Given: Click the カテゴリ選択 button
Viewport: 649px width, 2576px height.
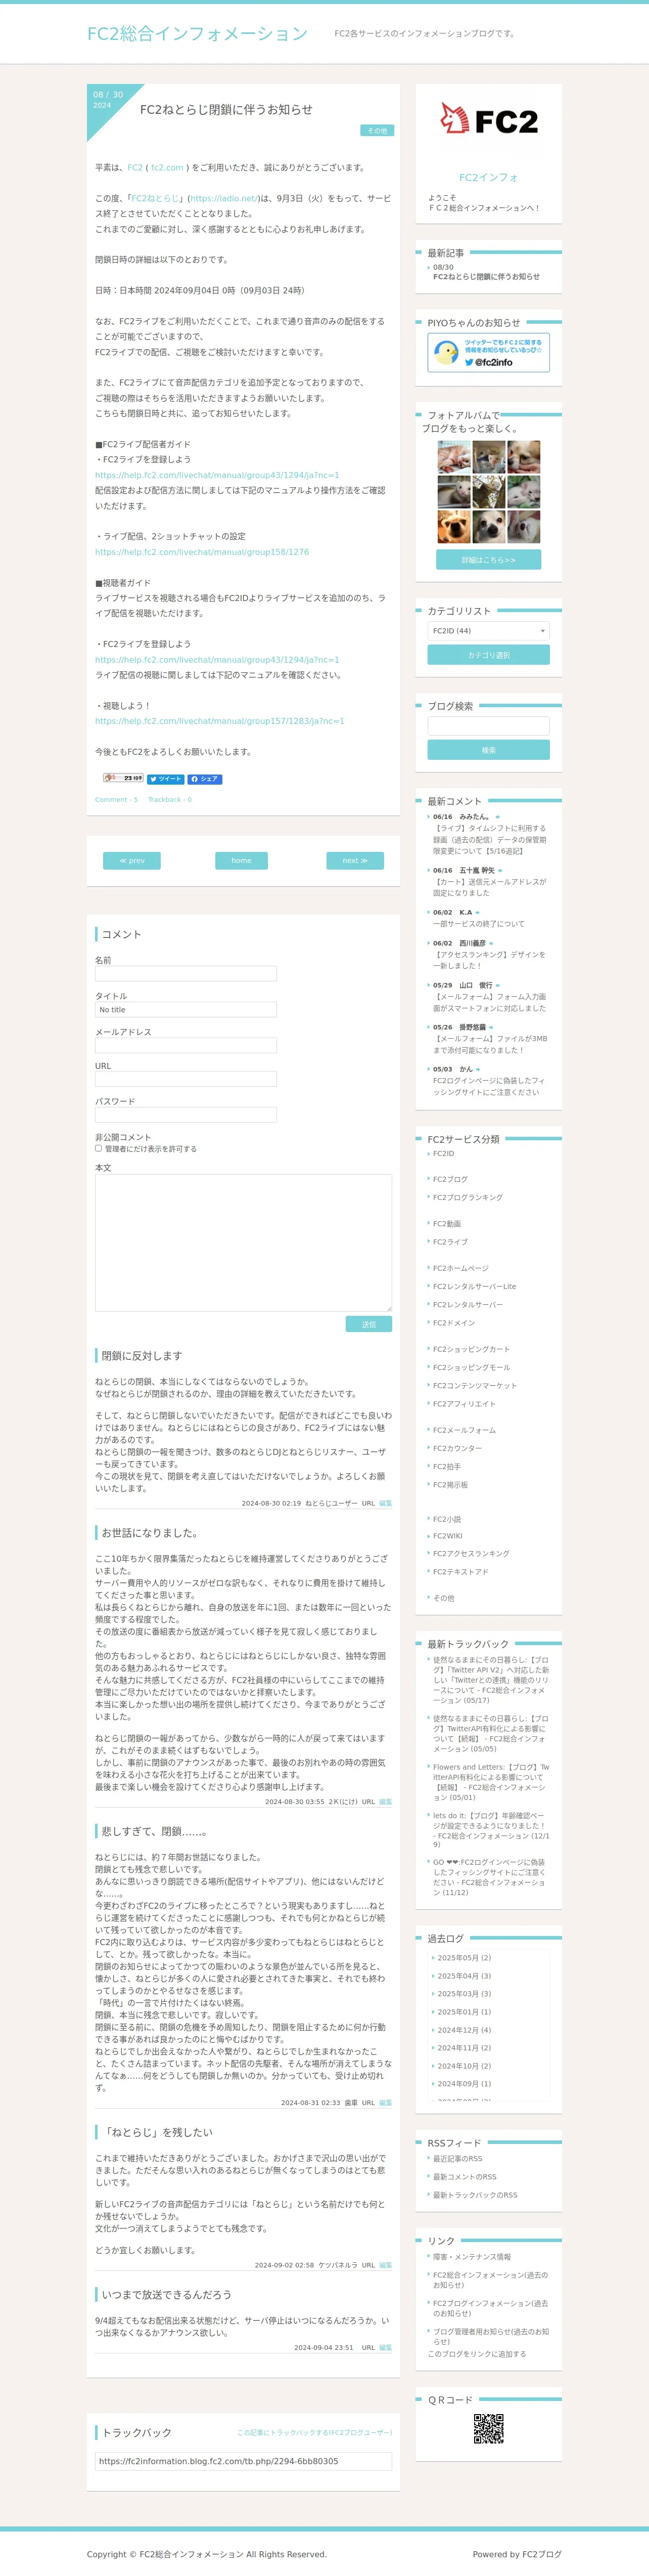Looking at the screenshot, I should tap(488, 655).
